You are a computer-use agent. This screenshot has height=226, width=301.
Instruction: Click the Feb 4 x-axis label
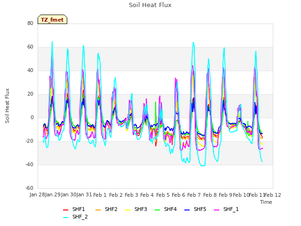tap(147, 195)
